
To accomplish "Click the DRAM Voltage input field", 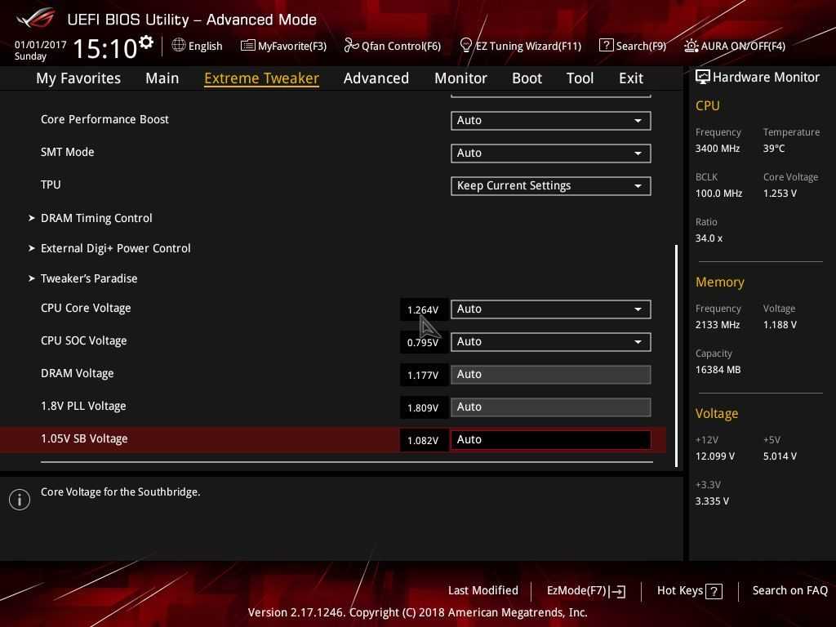I will [550, 375].
